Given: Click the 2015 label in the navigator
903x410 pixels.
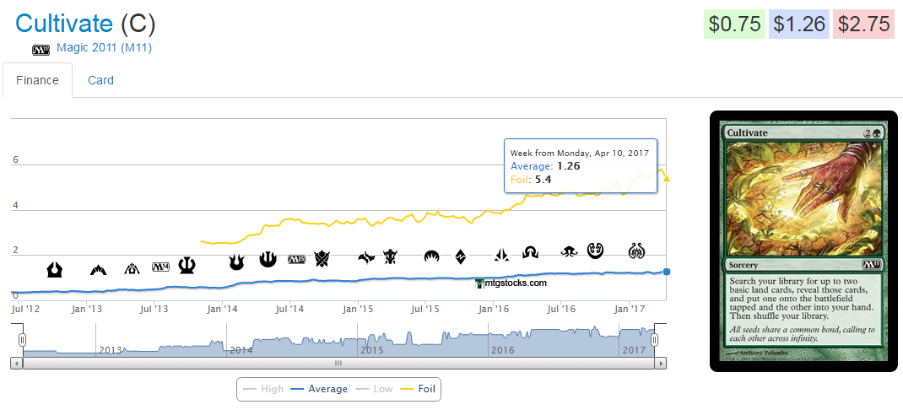Looking at the screenshot, I should pos(372,350).
